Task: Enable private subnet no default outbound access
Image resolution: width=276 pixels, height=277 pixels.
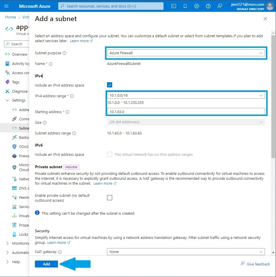Action: pos(110,197)
